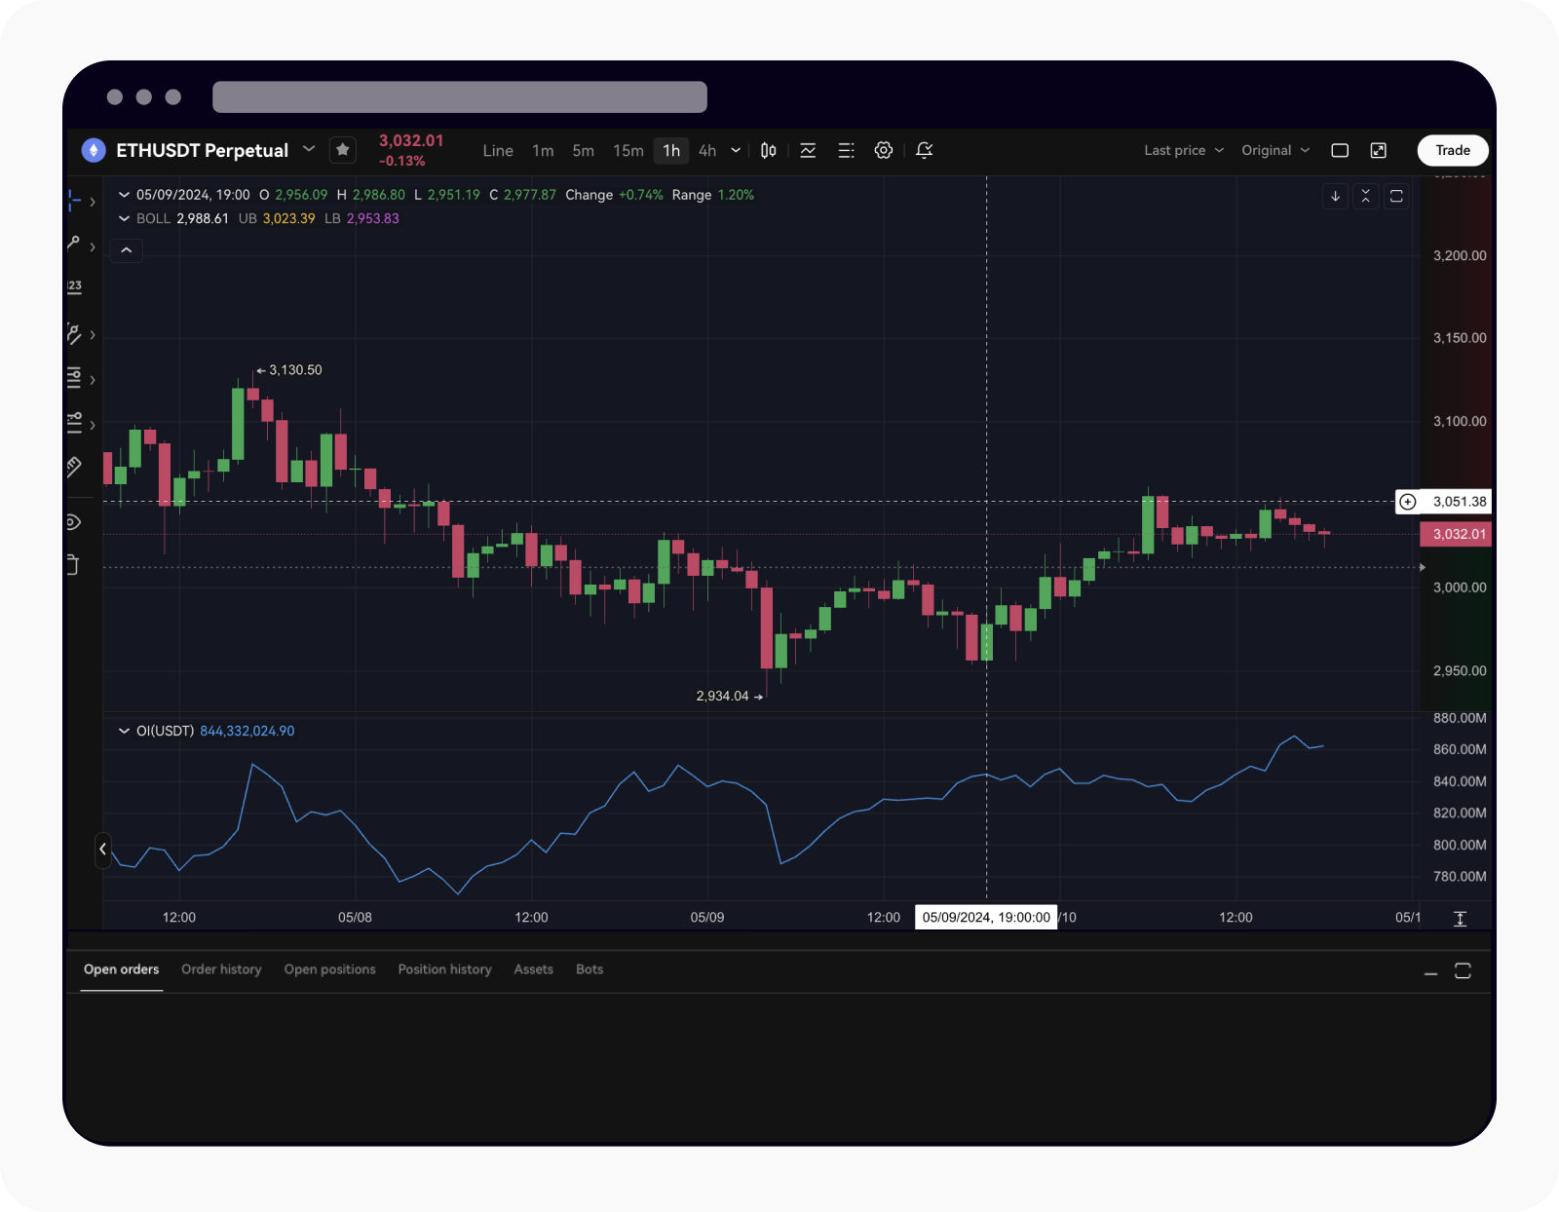This screenshot has height=1212, width=1559.
Task: Open chart settings gear
Action: (x=883, y=150)
